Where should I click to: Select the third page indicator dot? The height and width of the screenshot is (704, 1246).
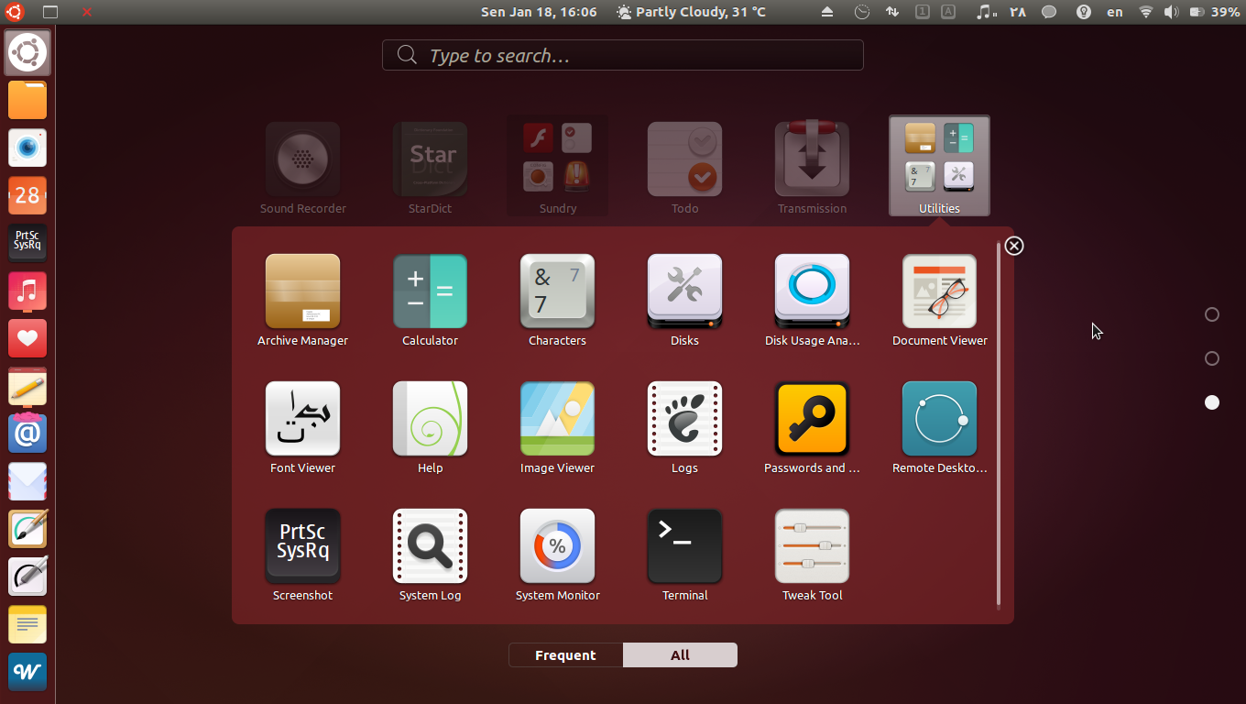click(x=1211, y=402)
